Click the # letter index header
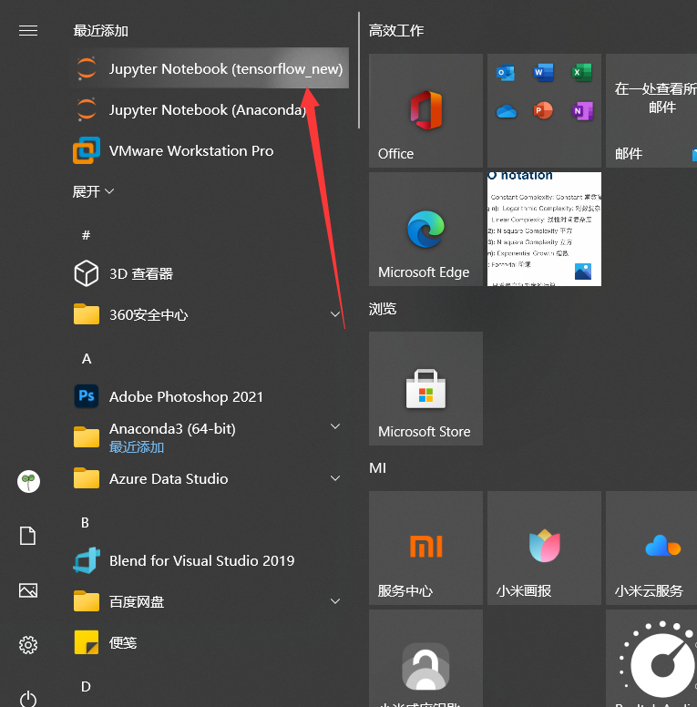Screen dimensions: 697x707 87,235
